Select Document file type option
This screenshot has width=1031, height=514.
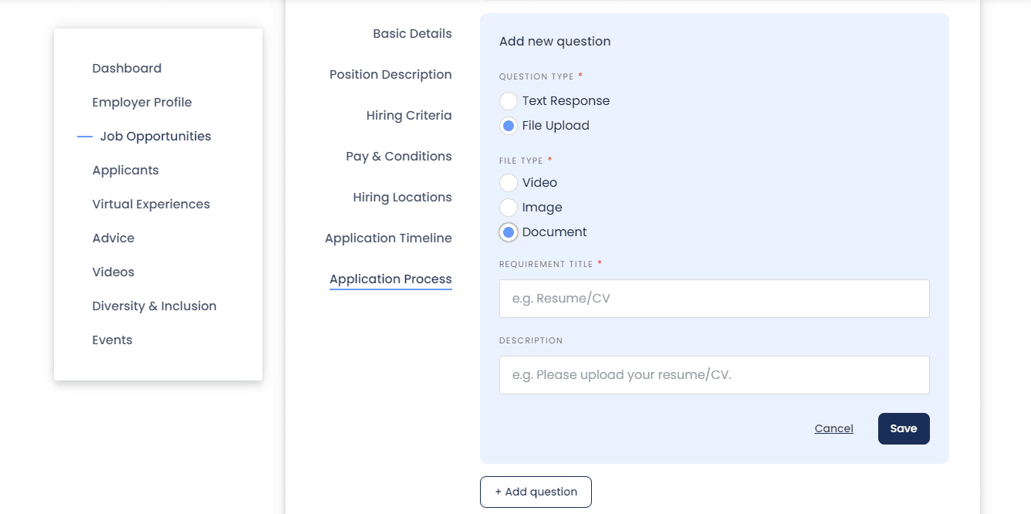(x=509, y=232)
